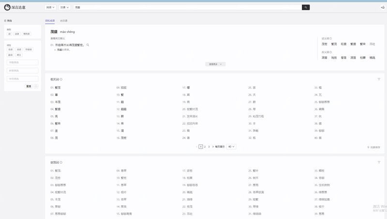
Task: Toggle the 名词 part-of-speech filter tag
Action: pos(10,49)
